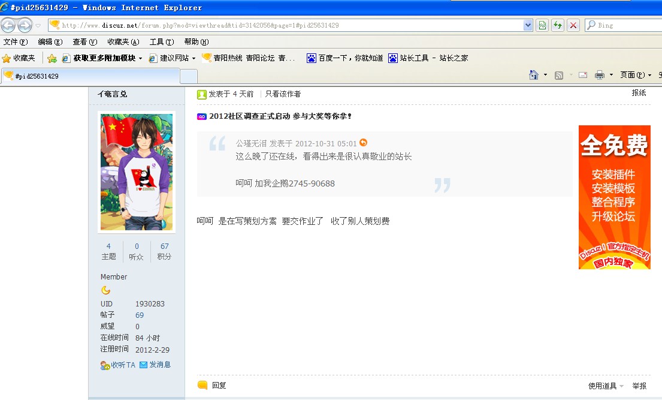
Task: Click the browser Forward arrow button
Action: point(25,25)
